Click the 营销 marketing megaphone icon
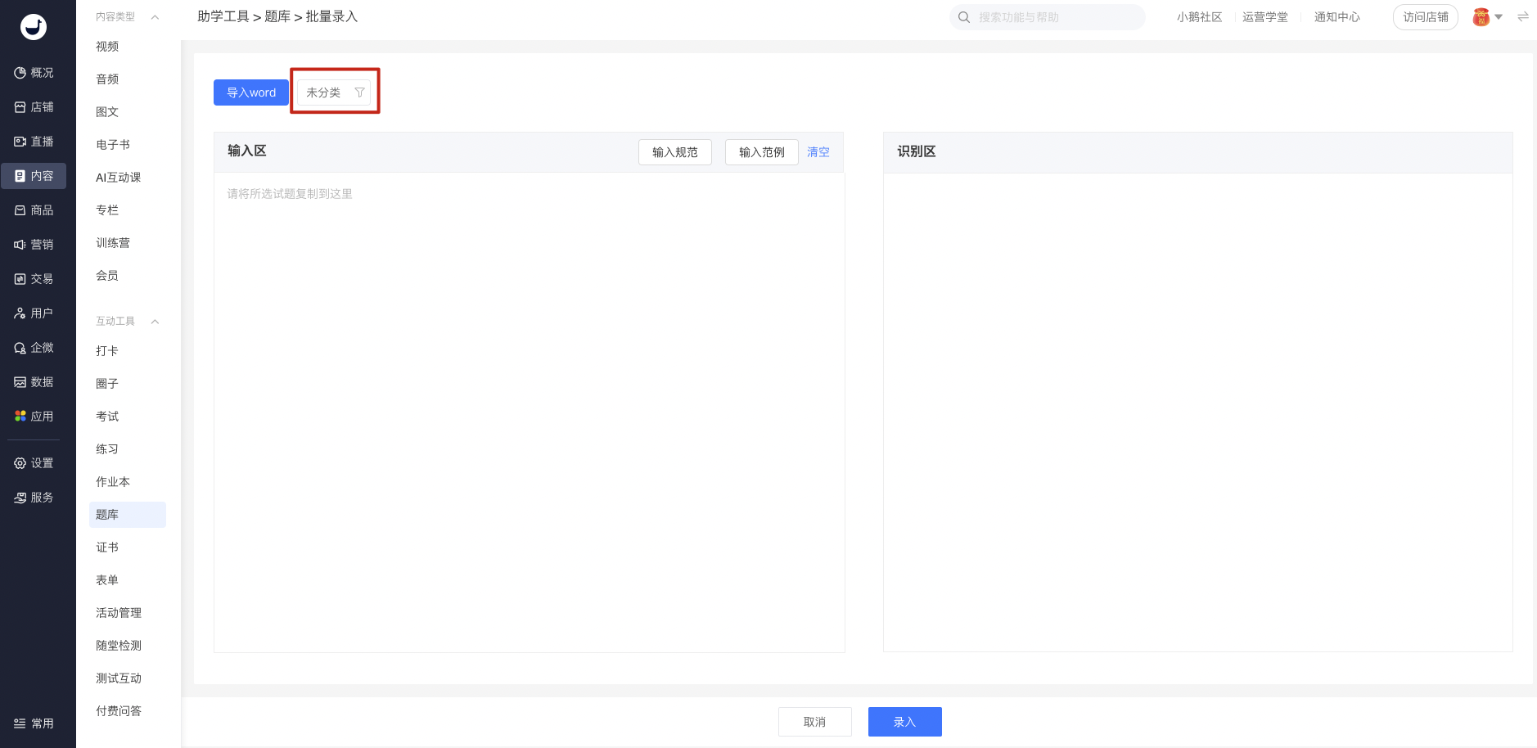This screenshot has height=748, width=1537. (20, 245)
